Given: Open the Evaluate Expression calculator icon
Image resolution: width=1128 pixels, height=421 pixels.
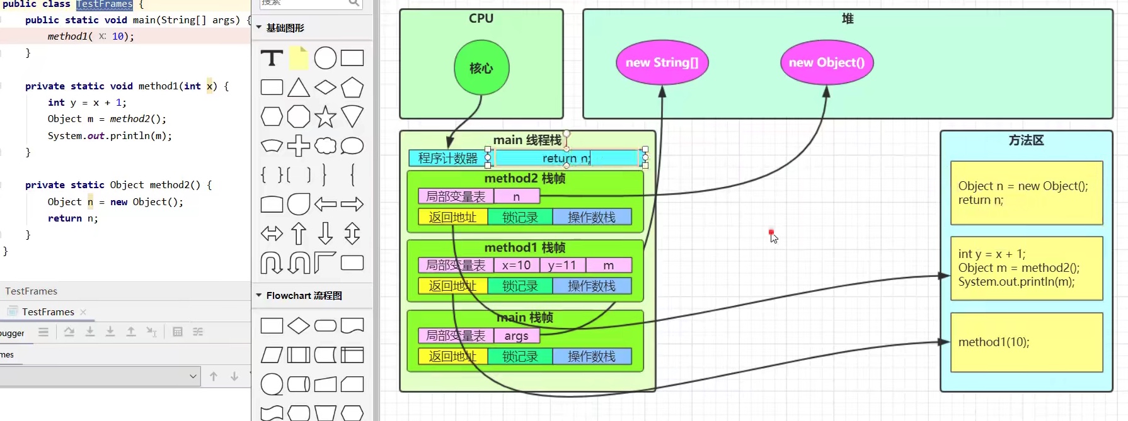Looking at the screenshot, I should tap(178, 332).
